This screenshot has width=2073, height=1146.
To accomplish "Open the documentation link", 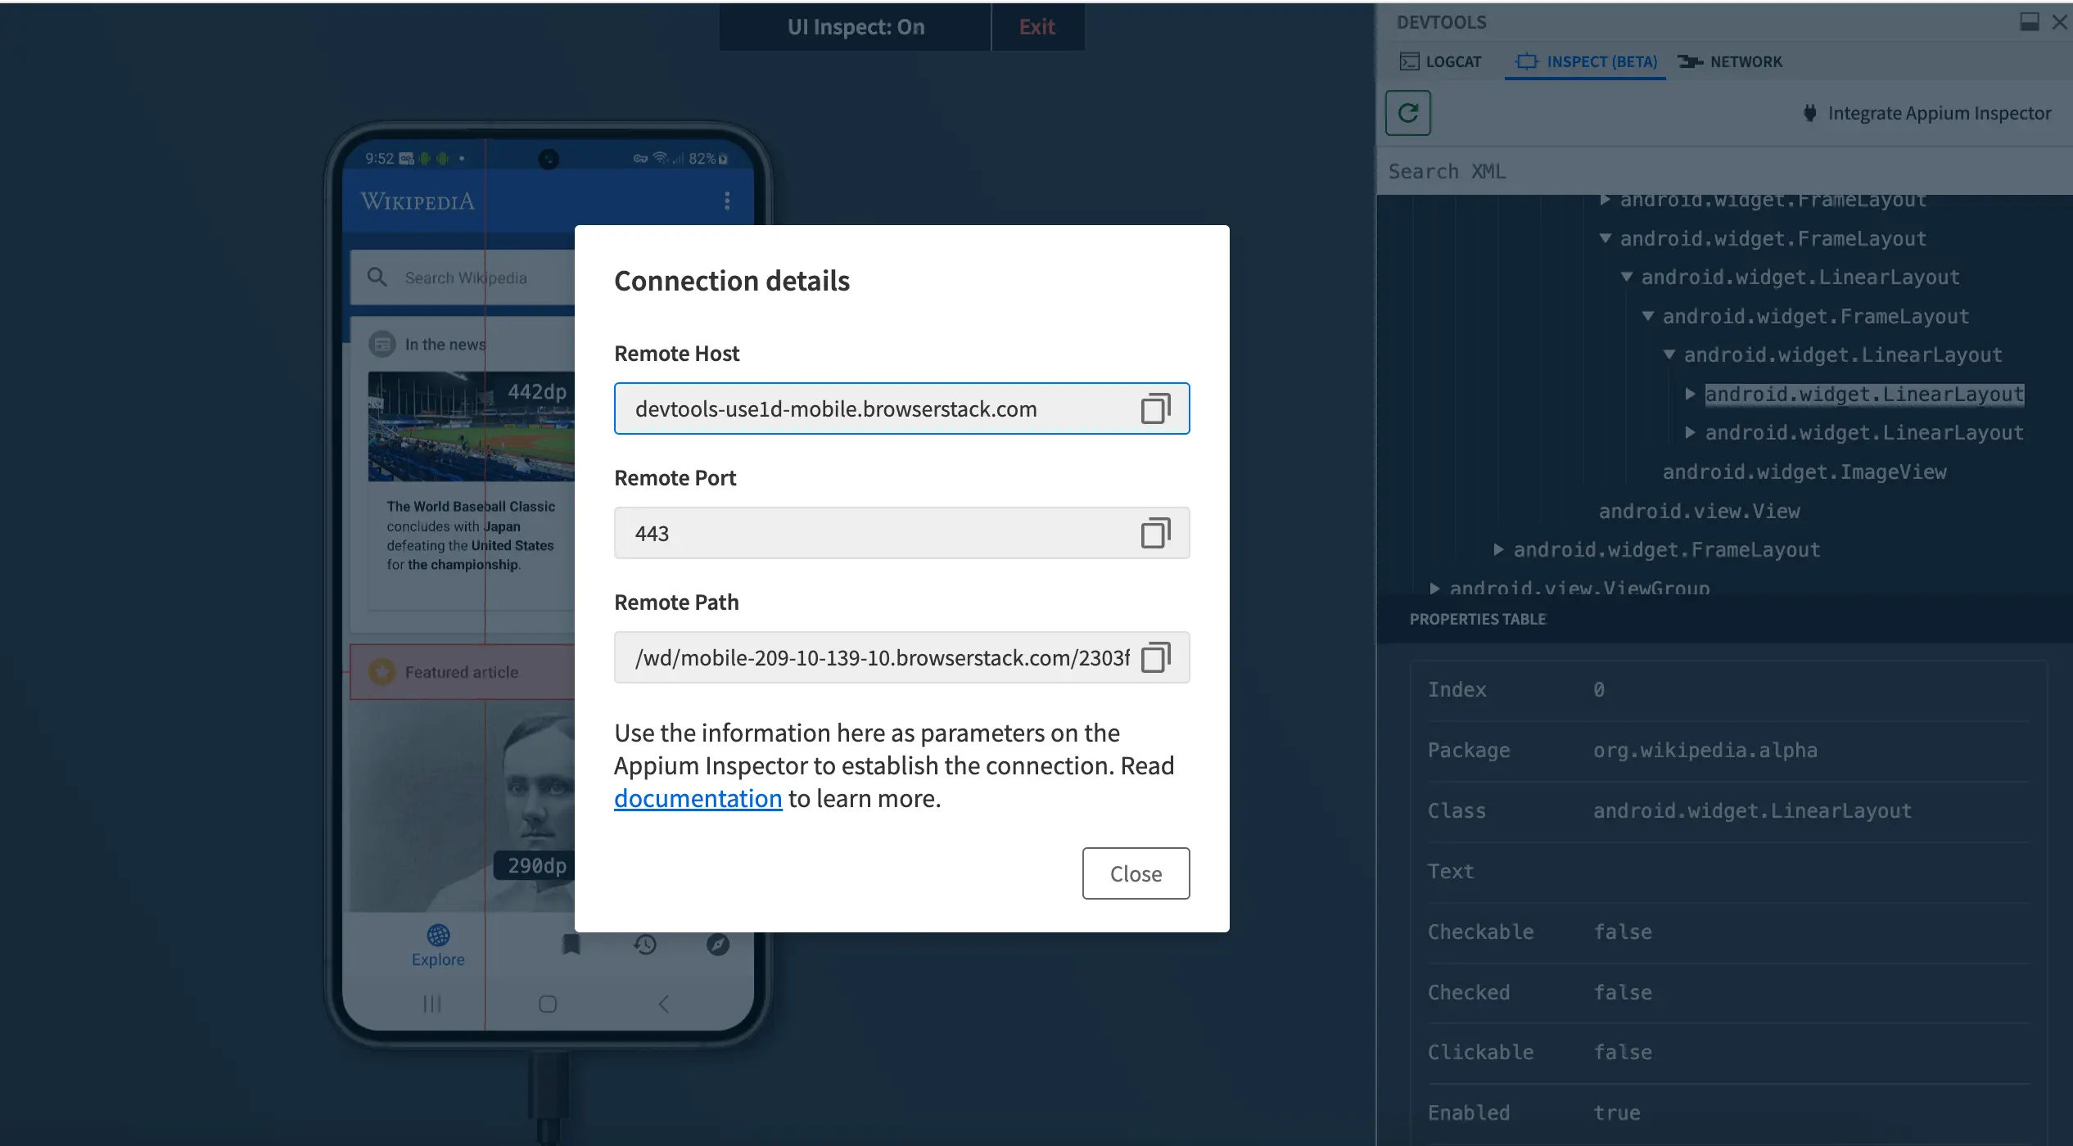I will (698, 798).
